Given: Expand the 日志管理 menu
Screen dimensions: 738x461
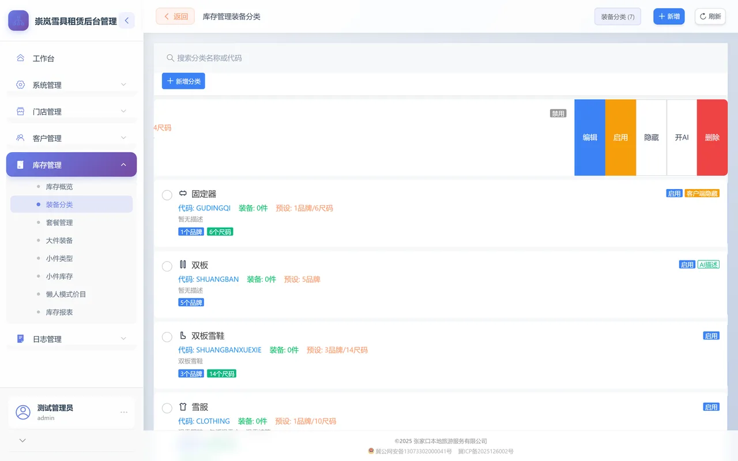Looking at the screenshot, I should [123, 339].
